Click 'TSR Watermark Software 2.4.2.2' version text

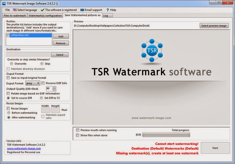26,145
